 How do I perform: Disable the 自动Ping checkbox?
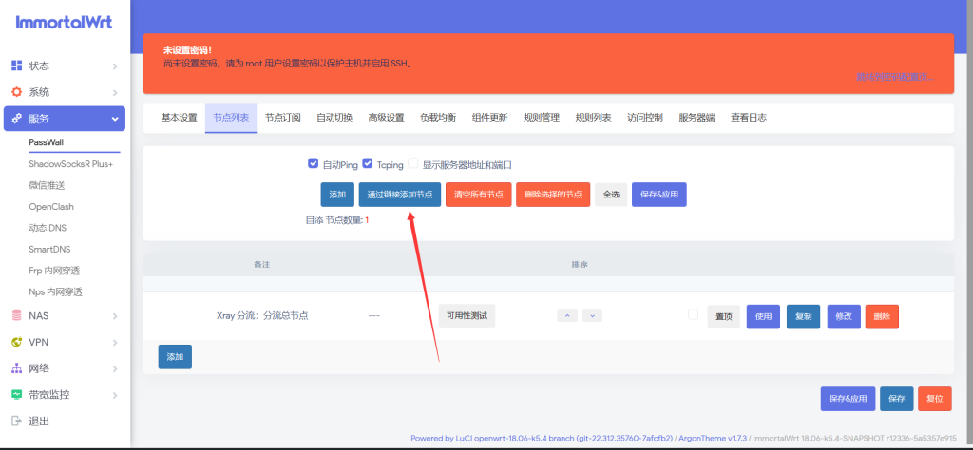(313, 163)
